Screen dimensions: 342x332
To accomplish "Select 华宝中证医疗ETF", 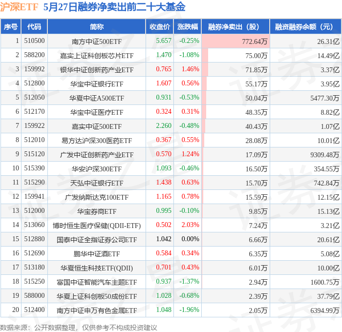I will (97, 112).
